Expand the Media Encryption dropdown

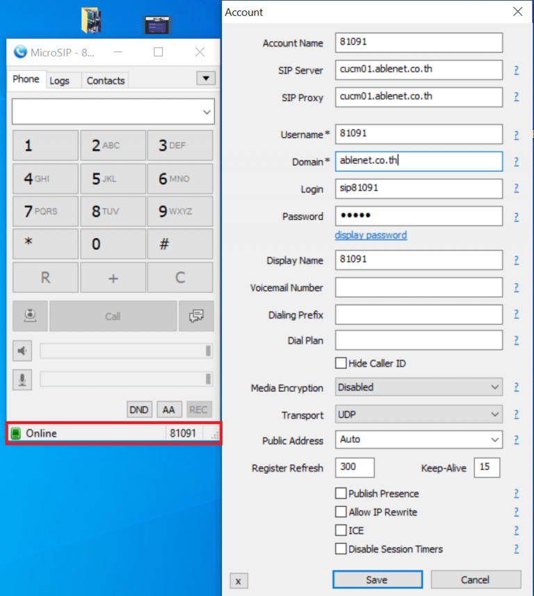coord(419,387)
